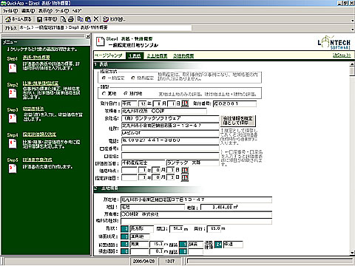Switch to the 1表紙 page jump tab

pyautogui.click(x=135, y=56)
